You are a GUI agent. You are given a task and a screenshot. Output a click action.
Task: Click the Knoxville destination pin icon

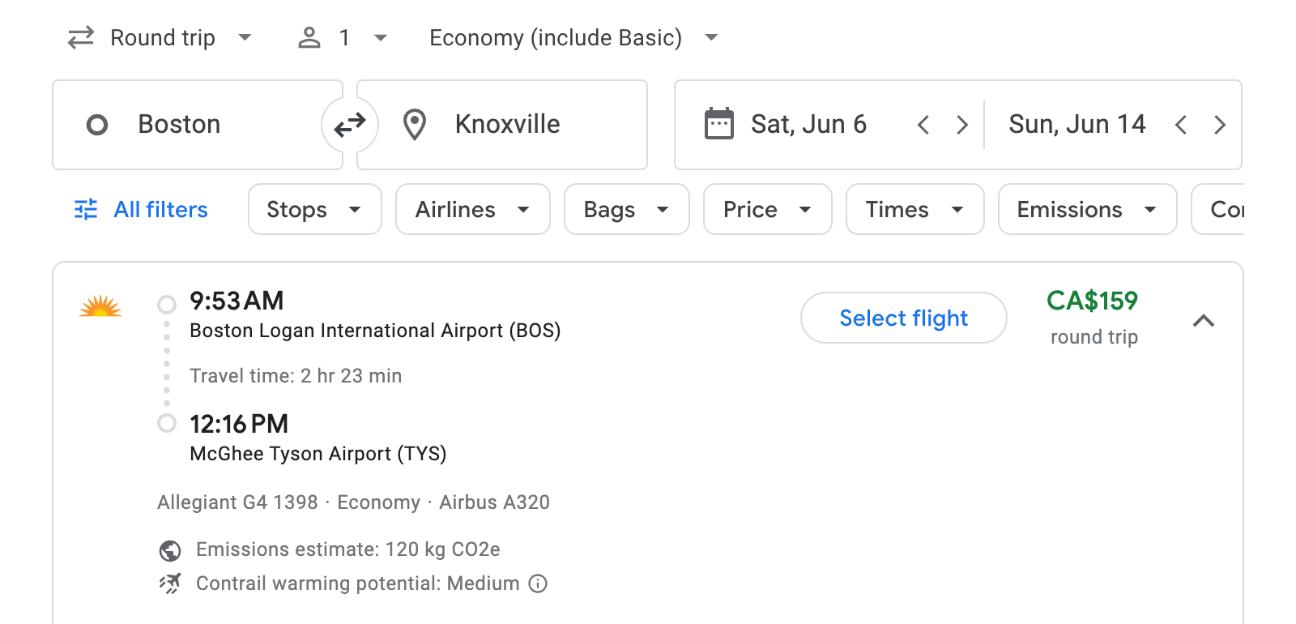(x=415, y=124)
